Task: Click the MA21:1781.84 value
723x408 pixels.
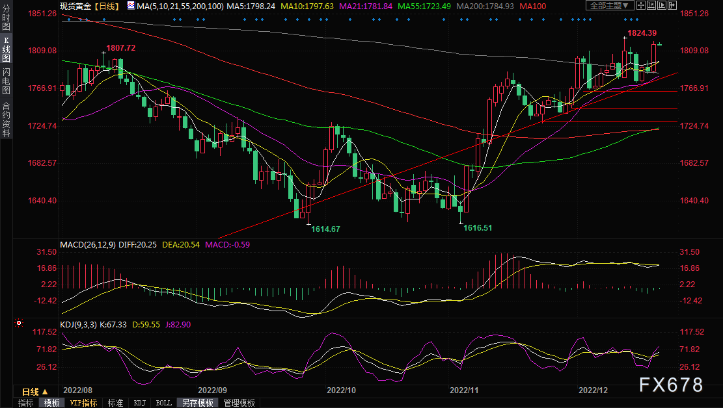Action: coord(366,6)
